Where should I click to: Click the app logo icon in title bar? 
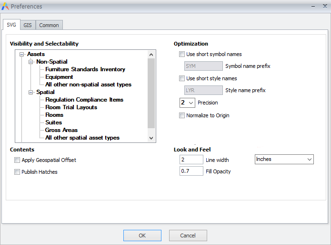tap(5, 6)
